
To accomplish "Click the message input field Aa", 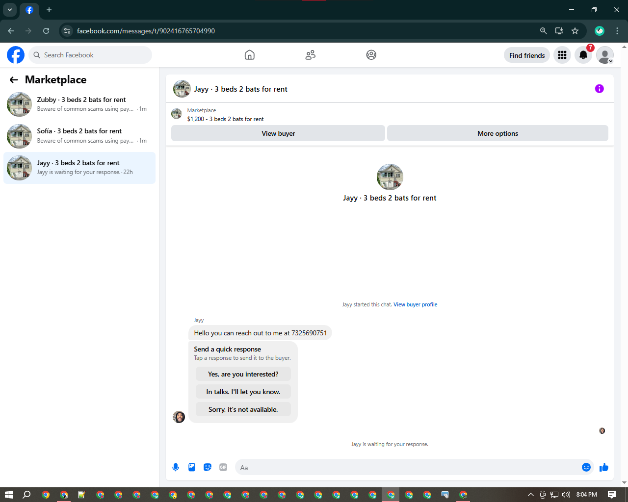I will click(x=407, y=468).
